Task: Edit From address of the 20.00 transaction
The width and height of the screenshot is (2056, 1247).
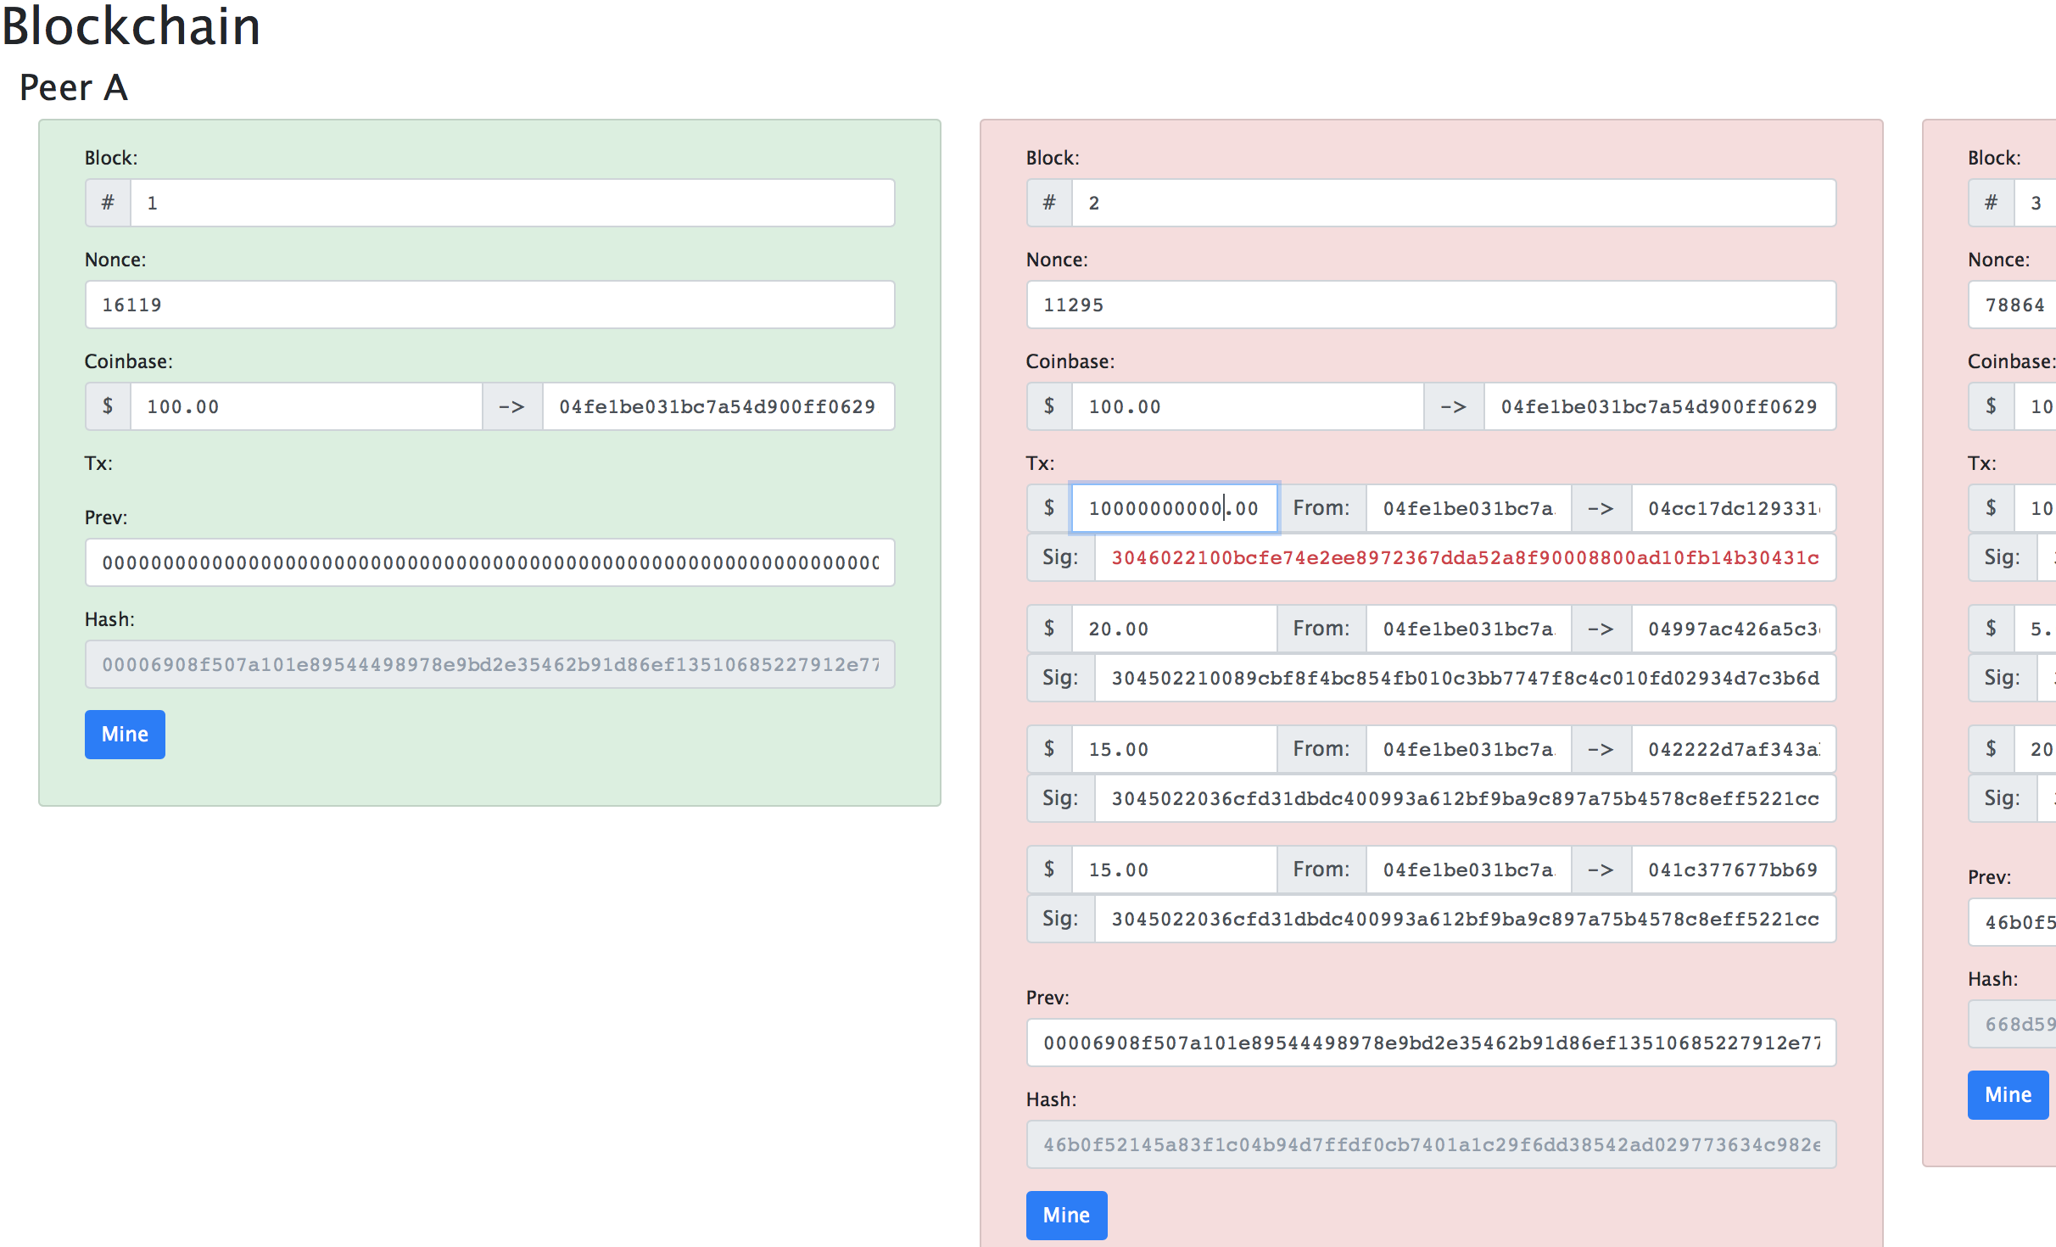Action: pyautogui.click(x=1469, y=629)
